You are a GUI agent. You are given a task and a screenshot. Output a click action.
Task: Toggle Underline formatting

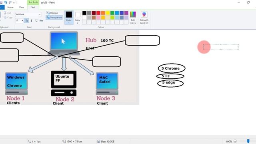point(36,20)
